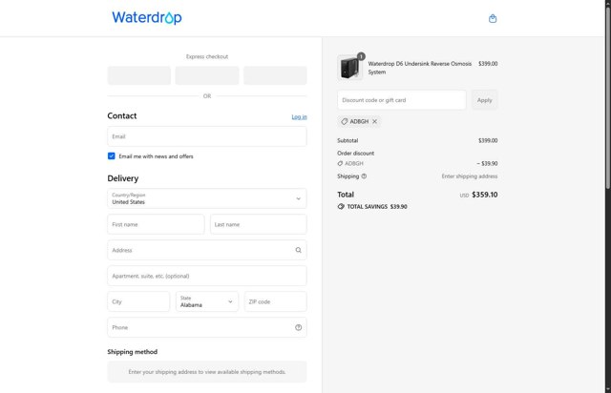Focus the Discount code or gift card field
611x393 pixels.
(402, 100)
